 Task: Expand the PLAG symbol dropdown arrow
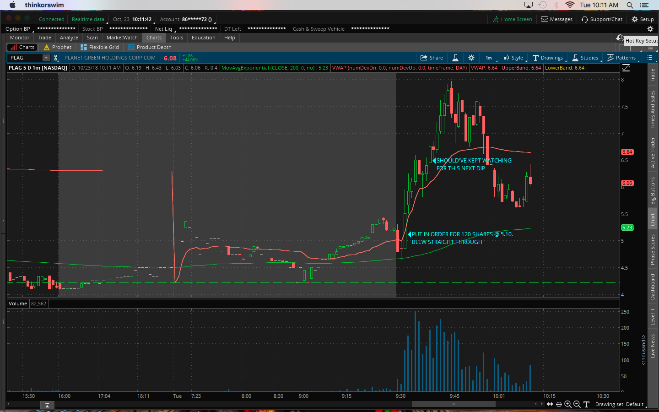(46, 58)
